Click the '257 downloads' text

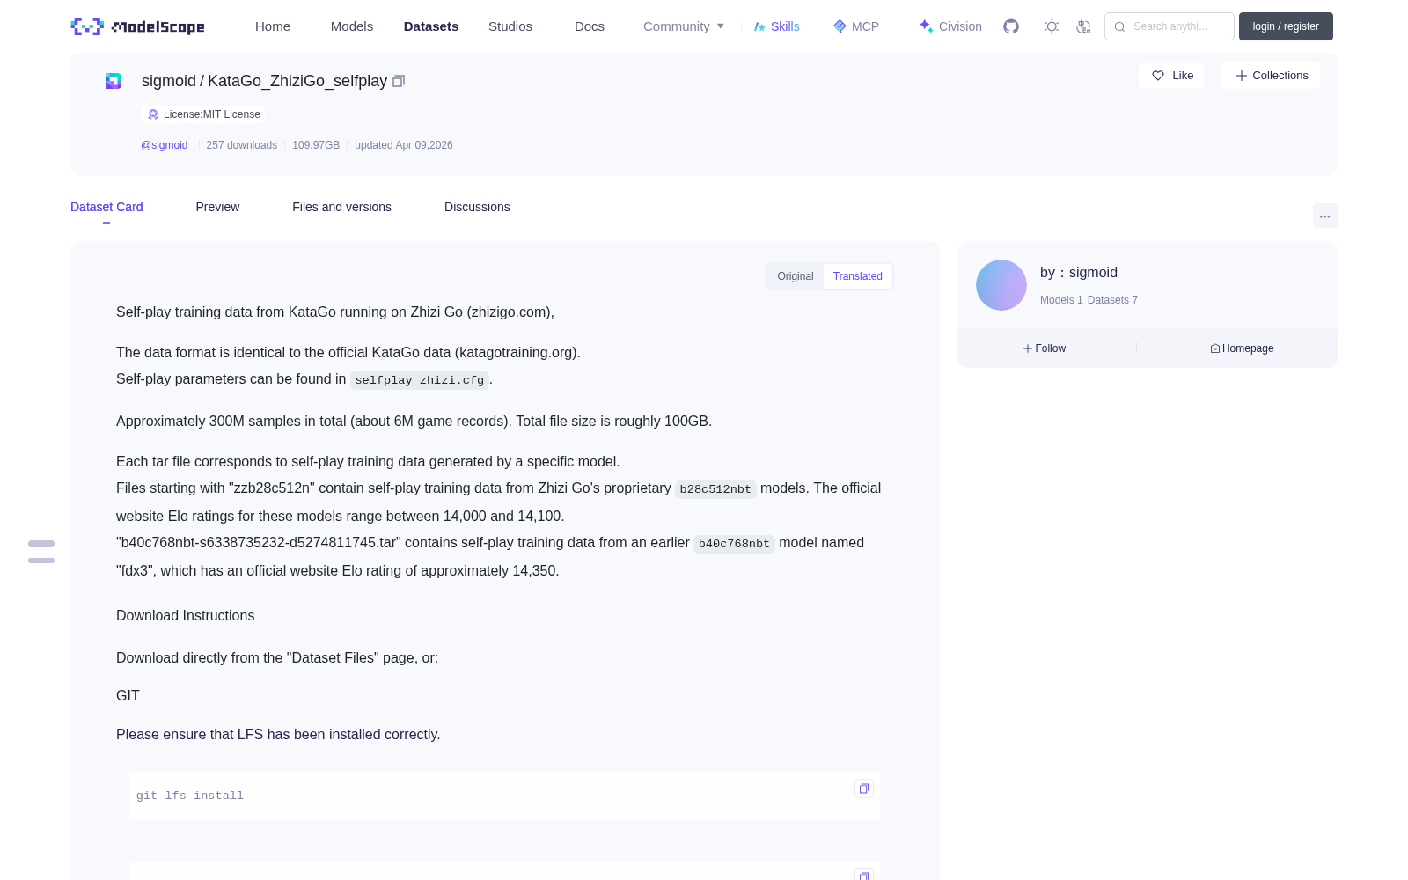[242, 145]
